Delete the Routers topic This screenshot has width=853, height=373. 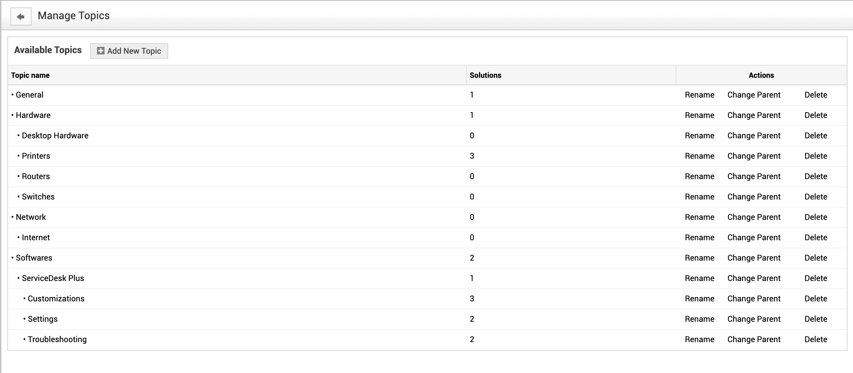pyautogui.click(x=816, y=176)
